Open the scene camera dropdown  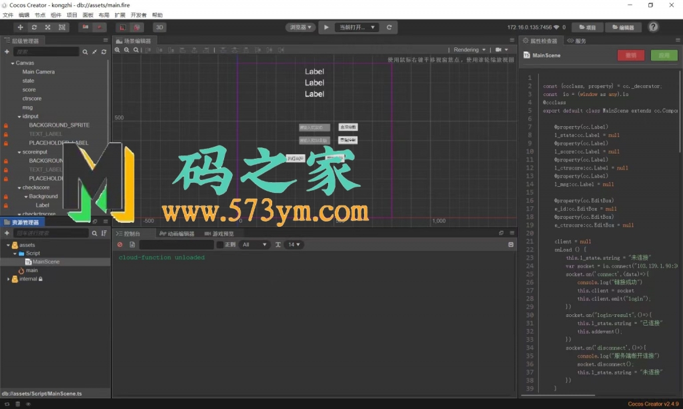pyautogui.click(x=502, y=50)
